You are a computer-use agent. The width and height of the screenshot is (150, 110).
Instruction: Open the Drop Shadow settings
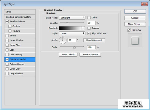point(16,74)
